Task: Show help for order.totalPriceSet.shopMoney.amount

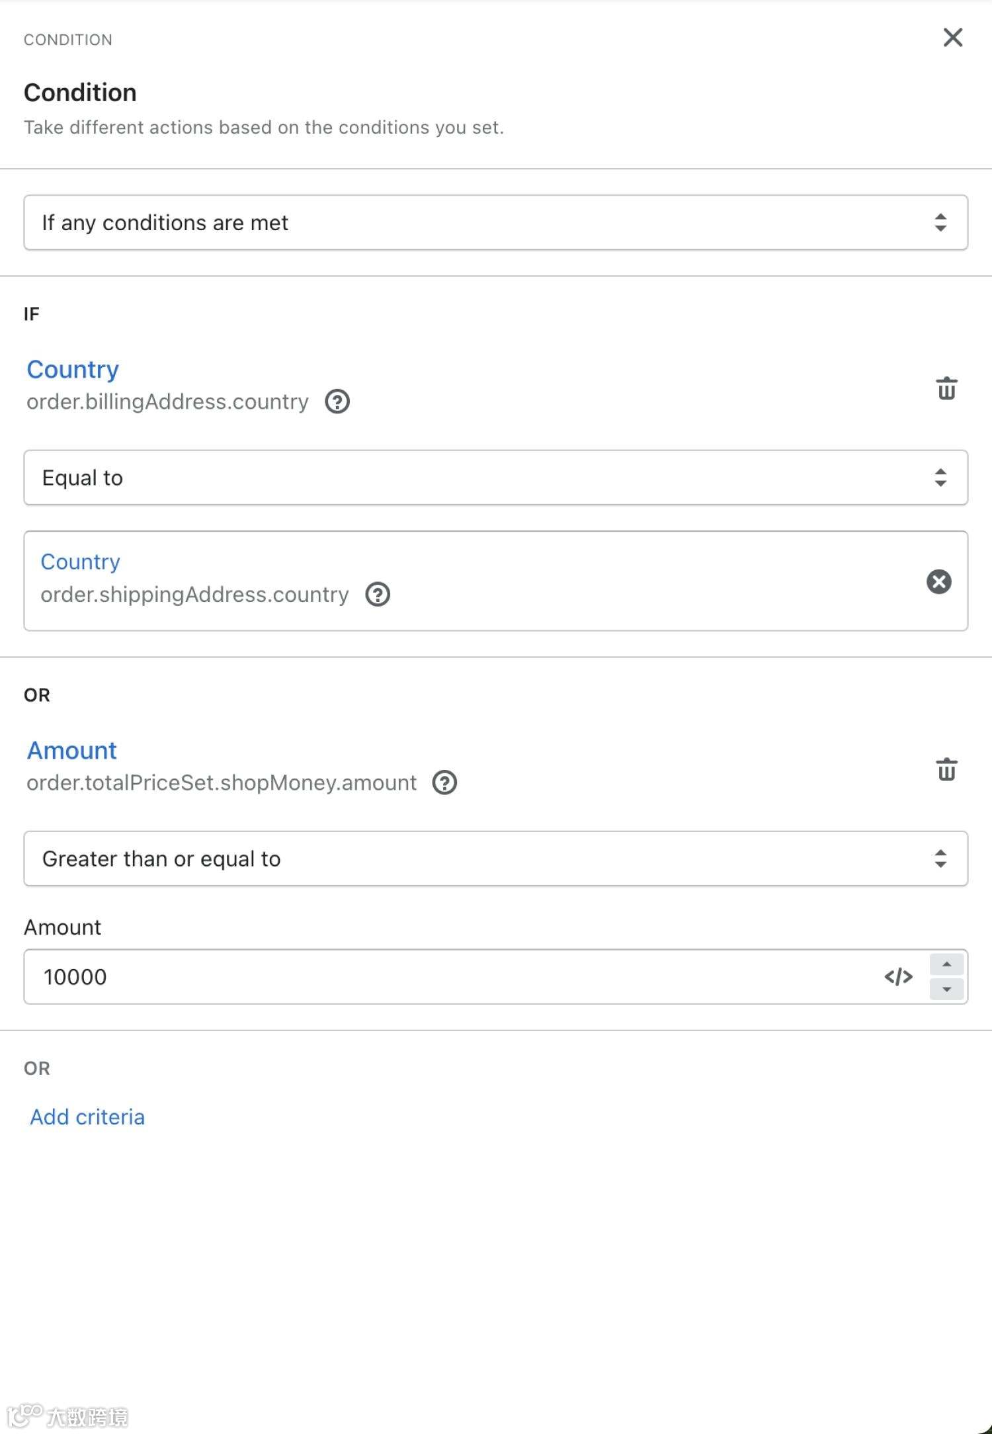Action: [x=444, y=782]
